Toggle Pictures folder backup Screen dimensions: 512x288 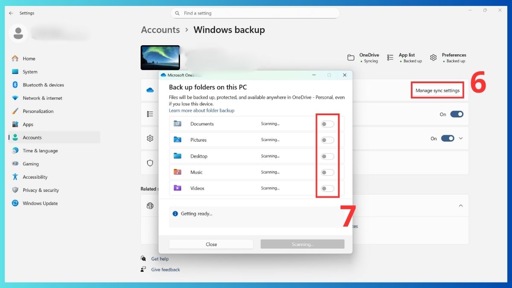pos(328,140)
